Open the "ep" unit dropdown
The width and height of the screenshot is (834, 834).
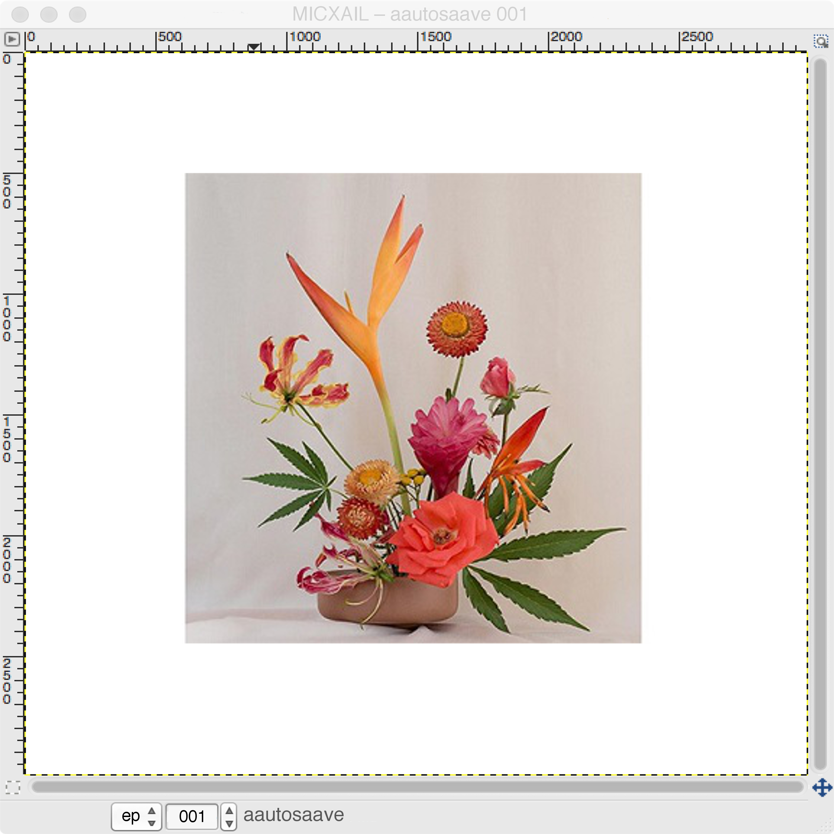pyautogui.click(x=136, y=816)
